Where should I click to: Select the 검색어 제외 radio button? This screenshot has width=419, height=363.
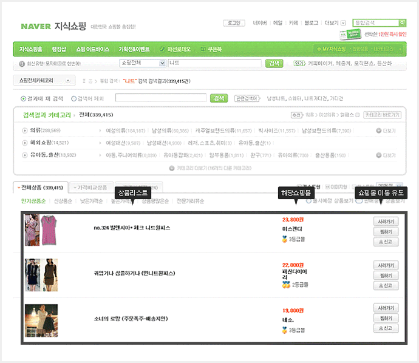[73, 98]
